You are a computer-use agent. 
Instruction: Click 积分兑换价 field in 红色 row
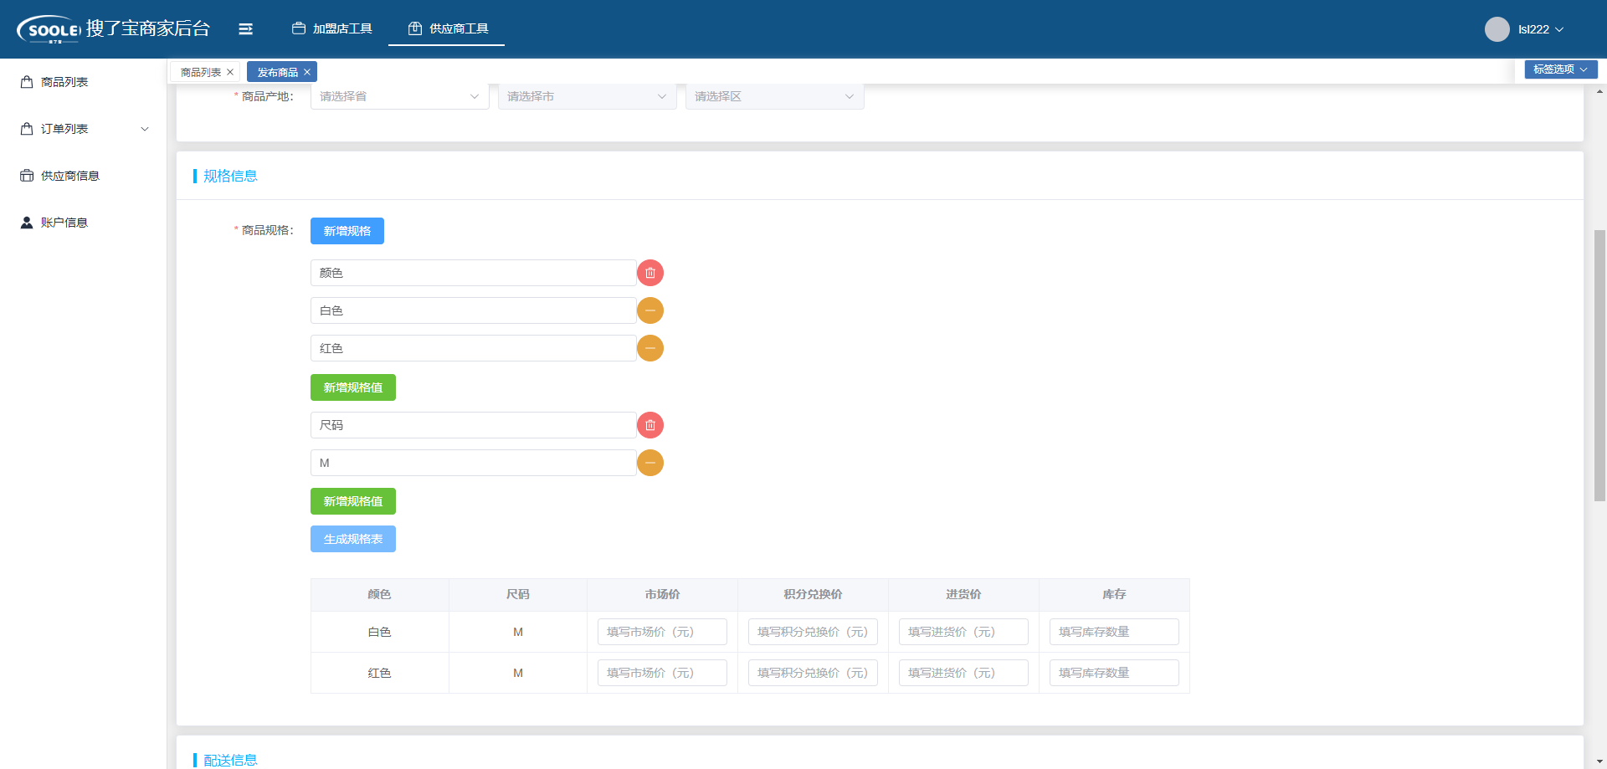pyautogui.click(x=813, y=673)
